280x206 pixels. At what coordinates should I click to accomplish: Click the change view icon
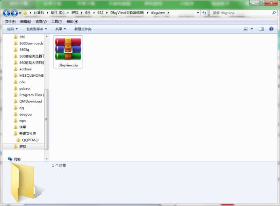click(246, 29)
